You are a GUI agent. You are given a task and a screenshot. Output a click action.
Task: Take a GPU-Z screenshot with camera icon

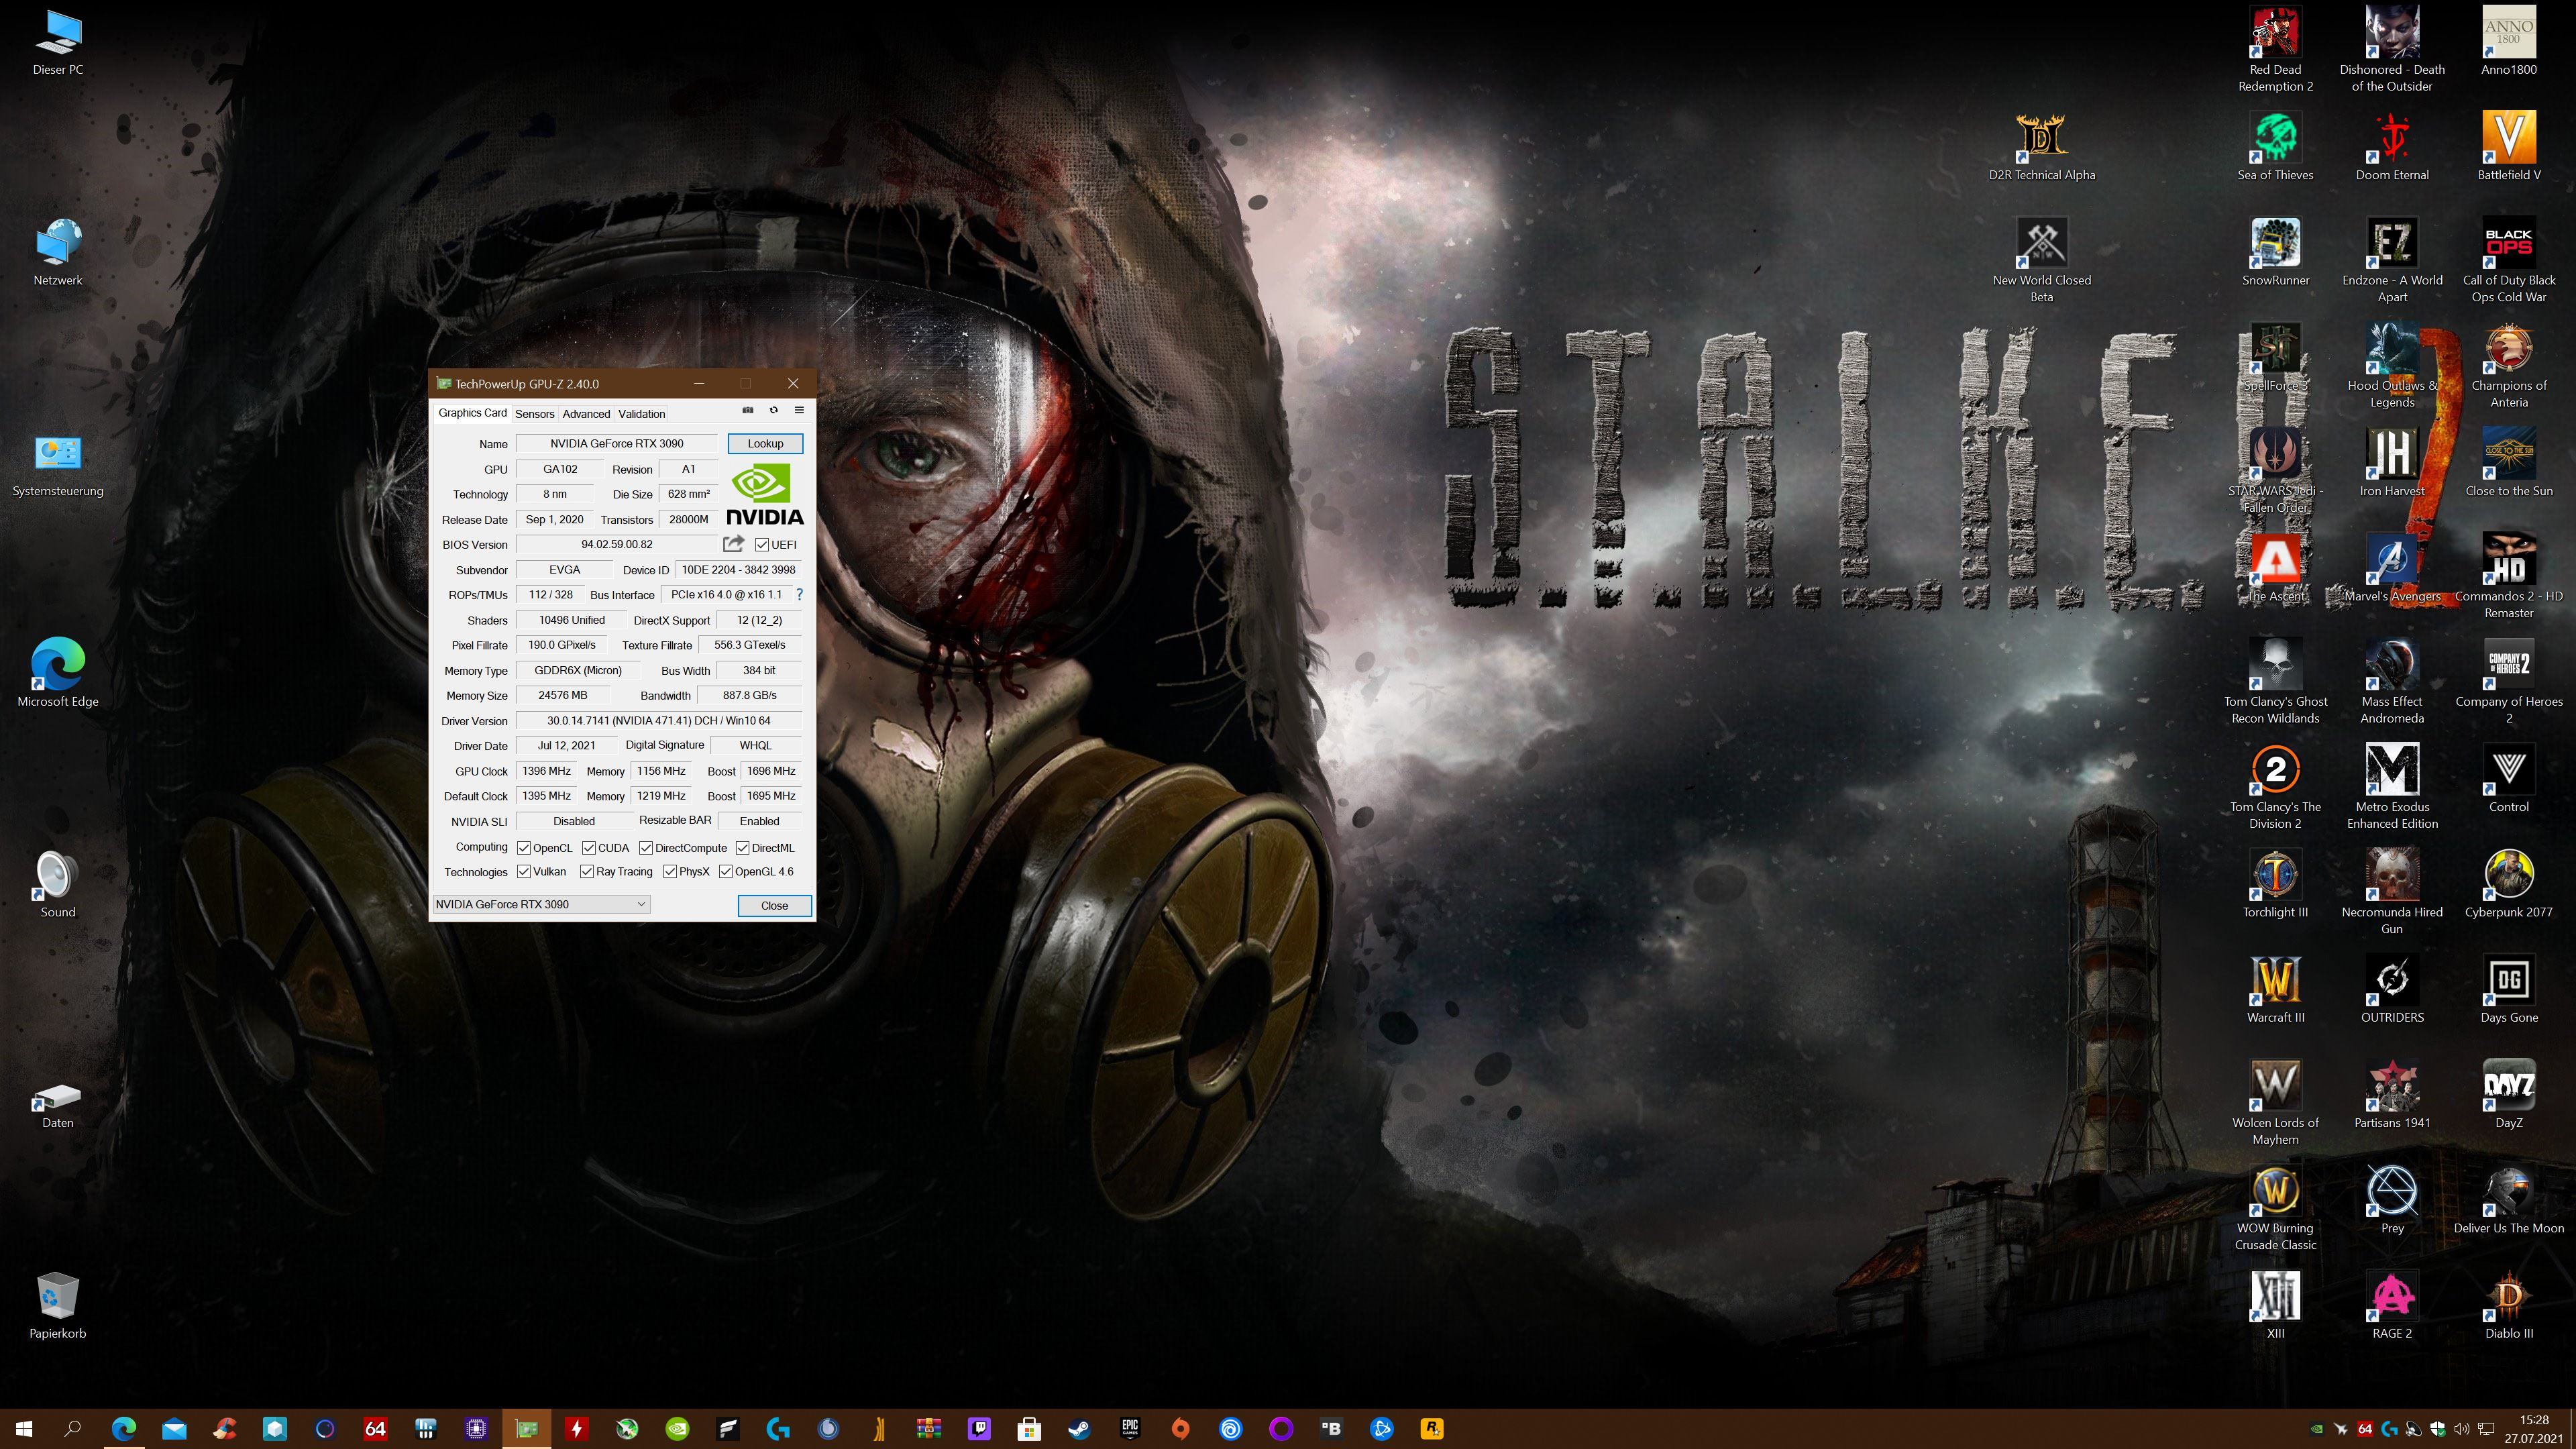coord(747,410)
